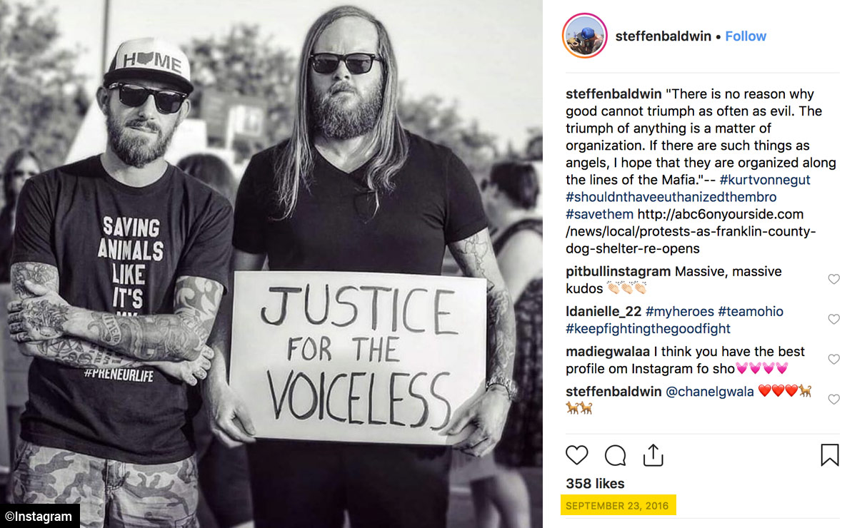Like ldanielle_22's comment heart

click(833, 319)
